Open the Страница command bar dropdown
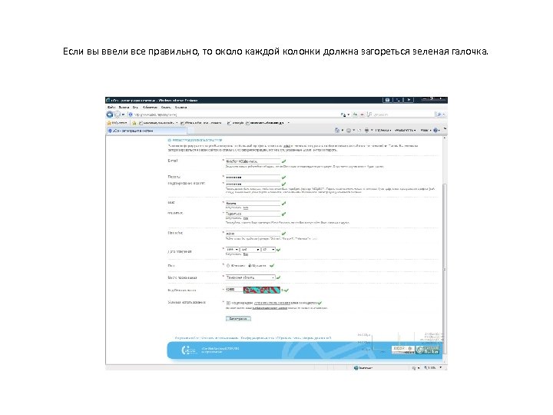The width and height of the screenshot is (553, 415). (x=383, y=130)
